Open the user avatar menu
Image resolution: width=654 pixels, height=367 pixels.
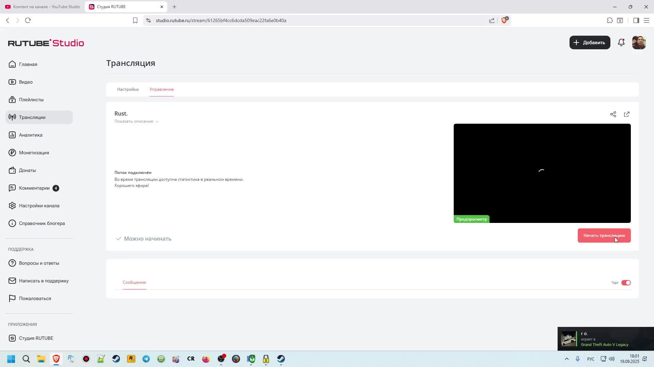point(639,42)
